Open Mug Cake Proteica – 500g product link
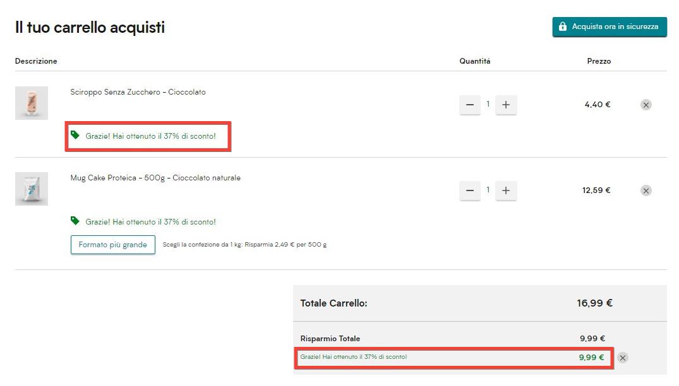679x386 pixels. pyautogui.click(x=155, y=178)
